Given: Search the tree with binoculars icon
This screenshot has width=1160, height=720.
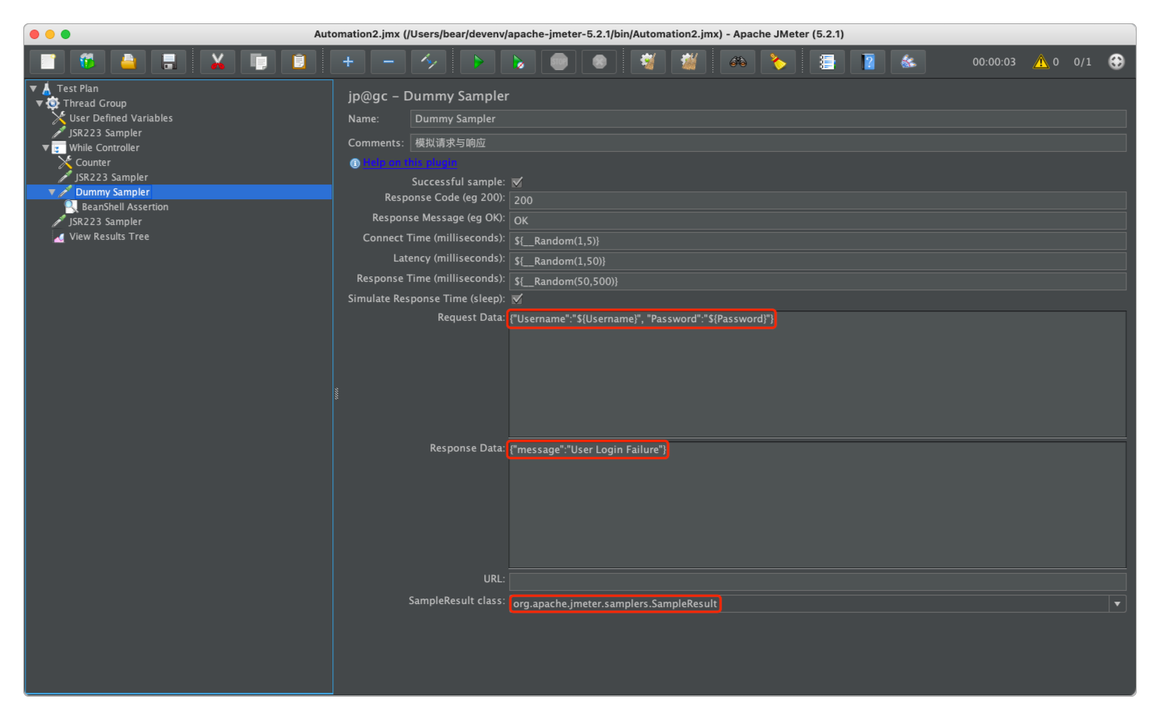Looking at the screenshot, I should 737,61.
